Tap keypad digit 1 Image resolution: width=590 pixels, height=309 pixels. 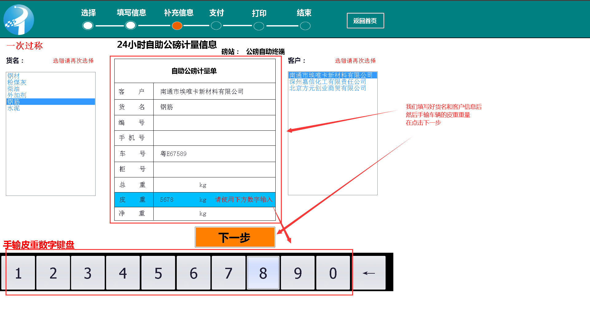(18, 273)
